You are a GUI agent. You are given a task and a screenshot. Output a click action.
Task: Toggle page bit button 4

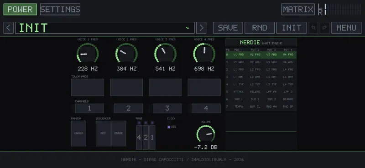139,138
